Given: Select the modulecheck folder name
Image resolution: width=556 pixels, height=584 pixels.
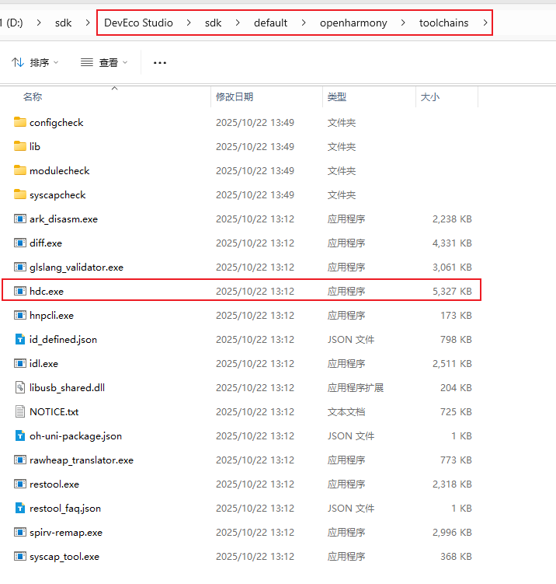Looking at the screenshot, I should [x=60, y=170].
